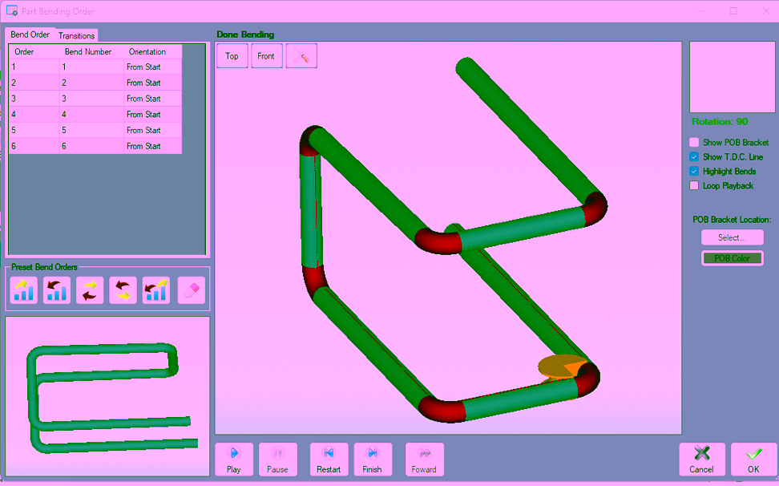Apply the ascending preset bend order
The width and height of the screenshot is (779, 486).
pyautogui.click(x=24, y=290)
